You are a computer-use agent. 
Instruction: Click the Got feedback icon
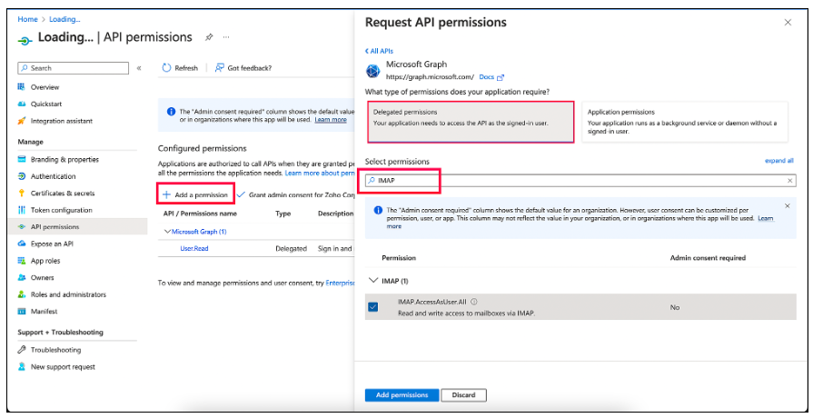[219, 68]
